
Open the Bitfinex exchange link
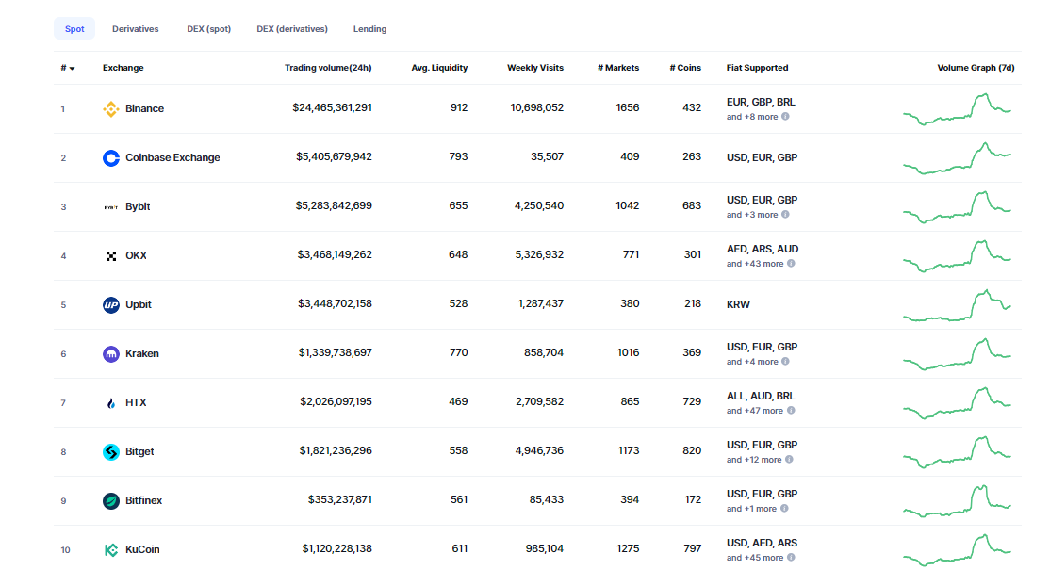coord(143,501)
